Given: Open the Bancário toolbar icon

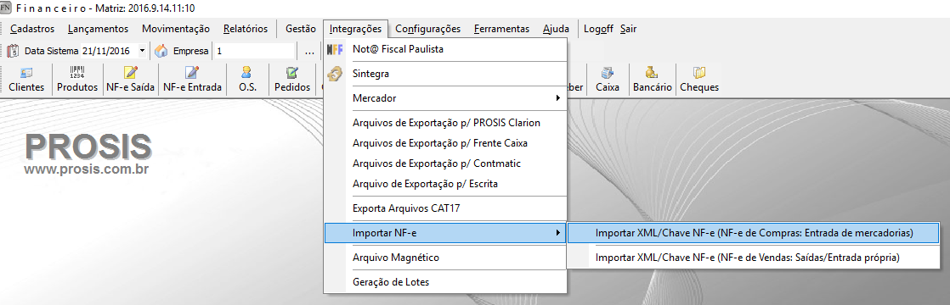Looking at the screenshot, I should click(653, 80).
